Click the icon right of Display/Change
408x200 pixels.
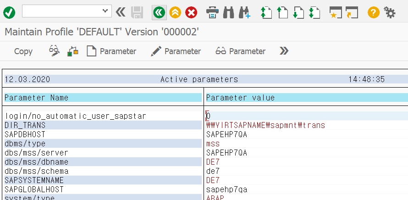72,51
